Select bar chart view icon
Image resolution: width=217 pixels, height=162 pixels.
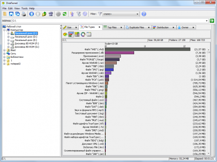pyautogui.click(x=71, y=34)
